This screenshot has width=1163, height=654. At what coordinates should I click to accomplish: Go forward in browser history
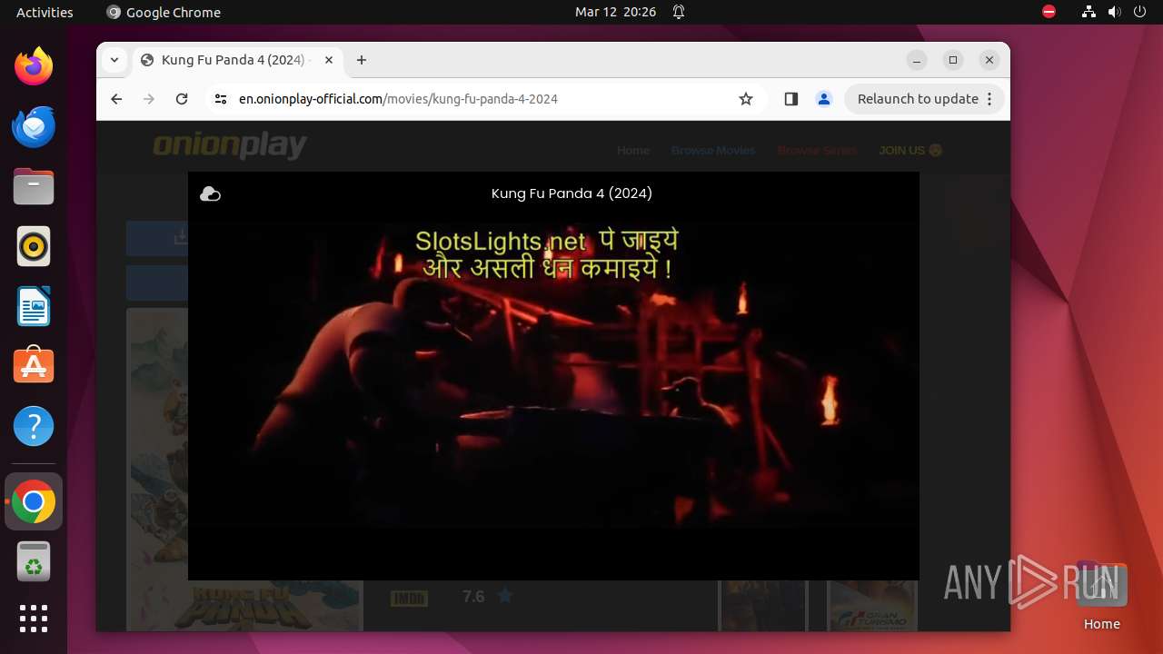point(149,99)
